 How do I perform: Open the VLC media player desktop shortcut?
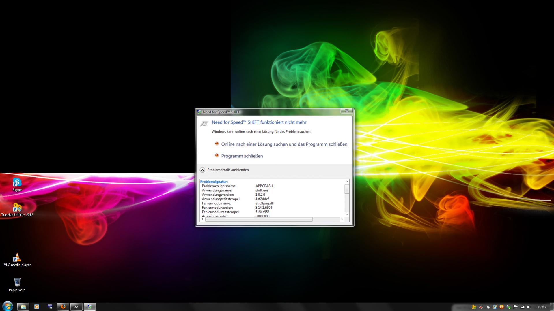tap(17, 260)
